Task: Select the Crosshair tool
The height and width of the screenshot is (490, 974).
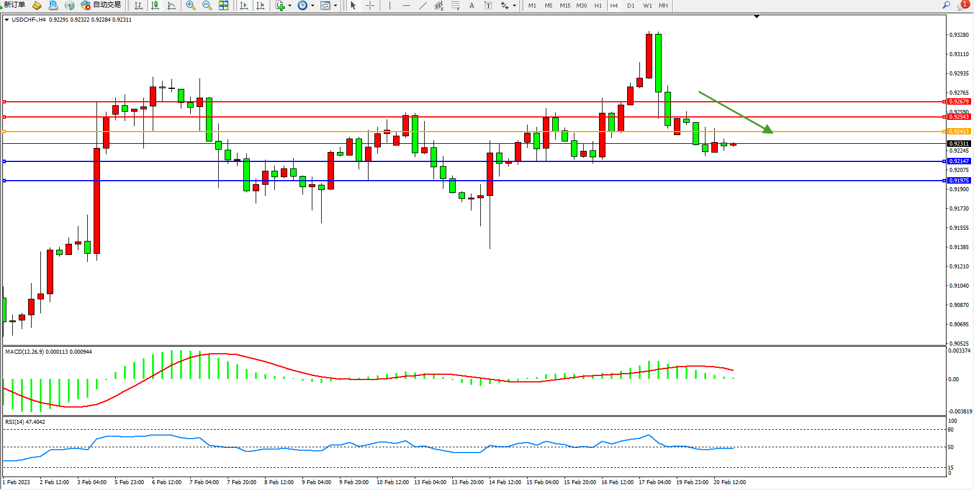Action: [x=370, y=5]
